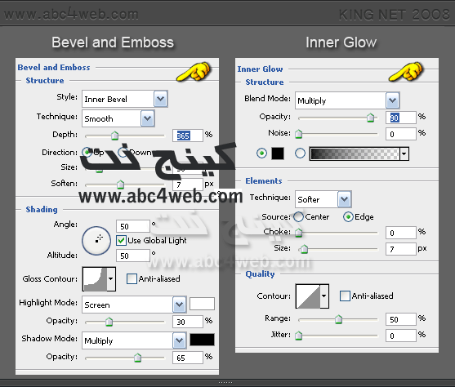The width and height of the screenshot is (455, 387).
Task: Click the white Highlight Mode color swatch
Action: pyautogui.click(x=203, y=304)
